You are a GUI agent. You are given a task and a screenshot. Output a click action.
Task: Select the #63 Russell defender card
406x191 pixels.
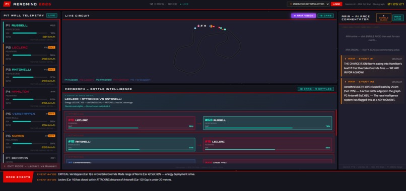pyautogui.click(x=267, y=123)
